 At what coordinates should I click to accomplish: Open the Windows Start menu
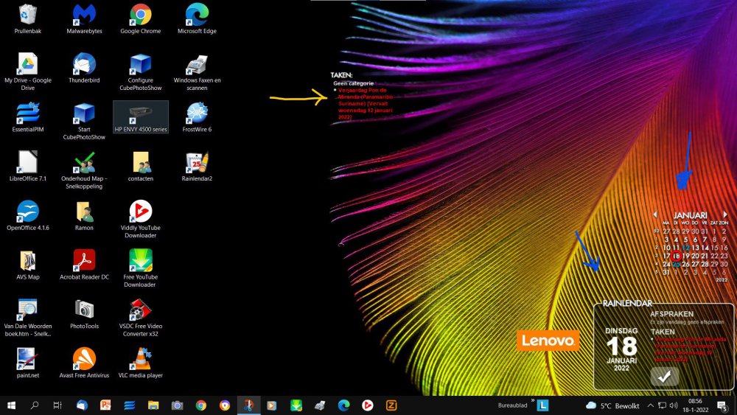click(11, 405)
